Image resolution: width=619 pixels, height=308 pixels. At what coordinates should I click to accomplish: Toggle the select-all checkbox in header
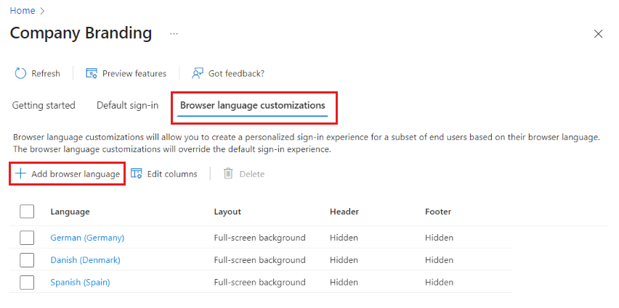(27, 212)
